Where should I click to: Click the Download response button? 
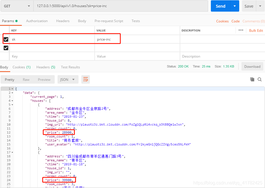tap(252, 66)
